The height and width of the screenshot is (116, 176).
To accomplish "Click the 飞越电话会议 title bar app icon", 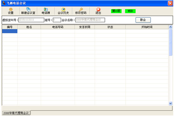I will pos(4,3).
